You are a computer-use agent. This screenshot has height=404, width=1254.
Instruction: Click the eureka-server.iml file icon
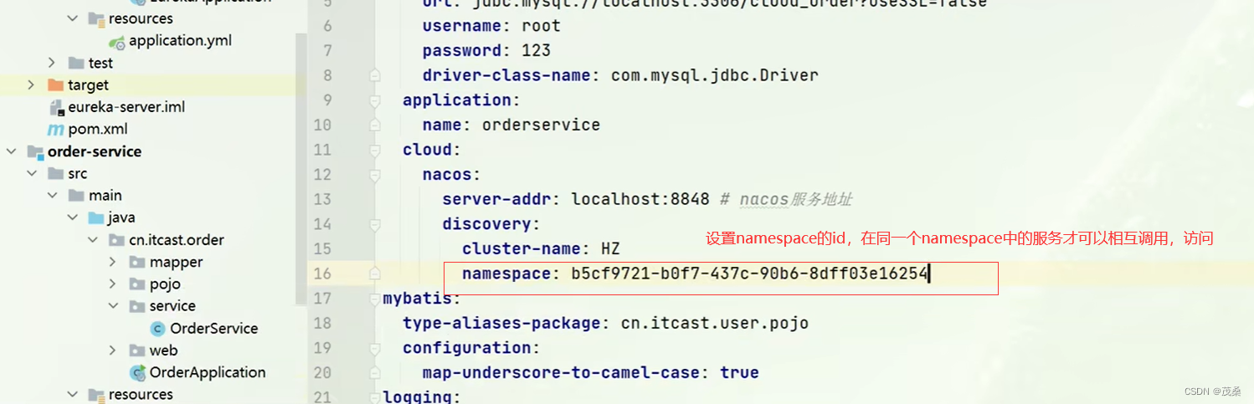[x=57, y=107]
